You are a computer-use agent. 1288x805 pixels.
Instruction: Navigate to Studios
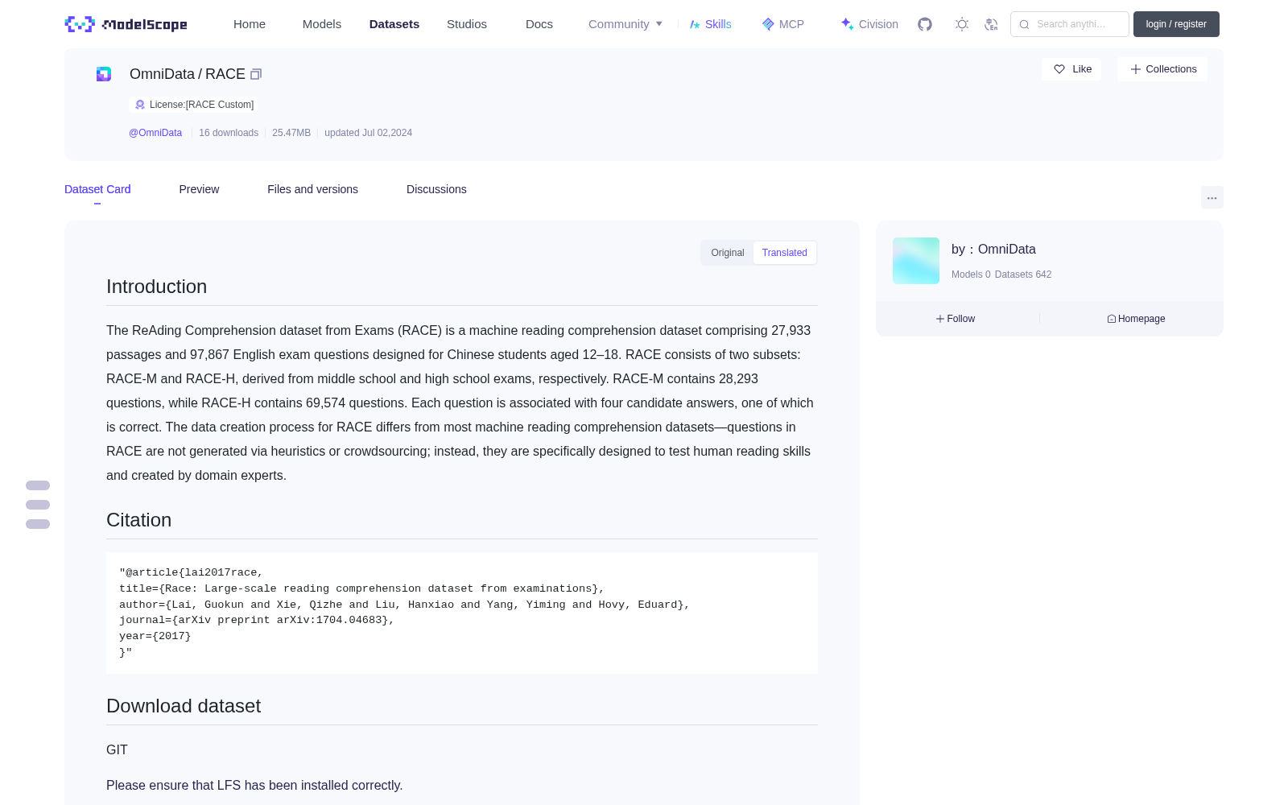point(467,24)
